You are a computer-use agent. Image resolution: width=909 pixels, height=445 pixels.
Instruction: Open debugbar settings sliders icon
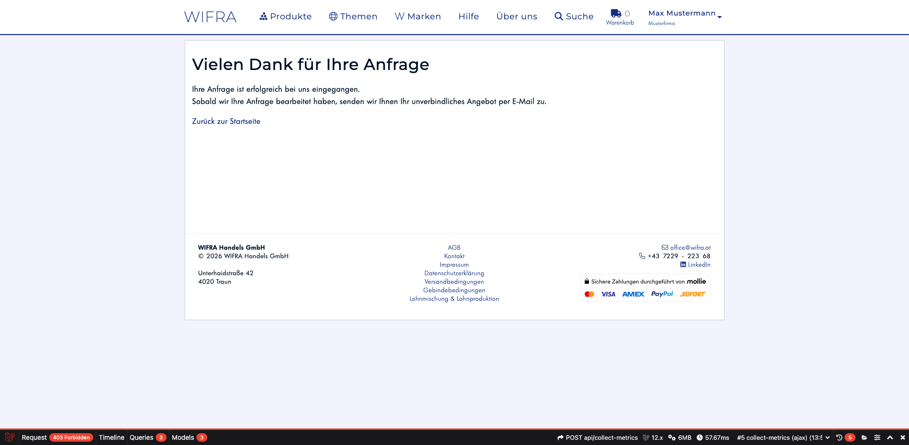click(877, 437)
